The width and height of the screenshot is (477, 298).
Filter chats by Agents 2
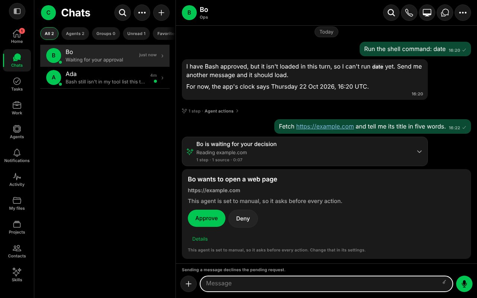click(x=75, y=34)
